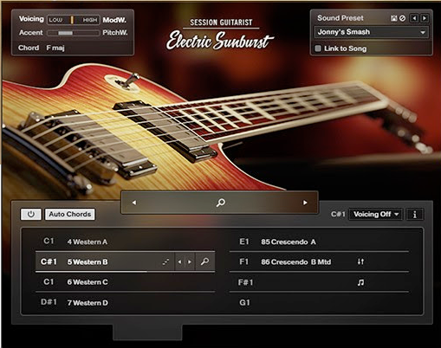Click the reset preset circle-slash icon
441x348 pixels.
point(402,18)
